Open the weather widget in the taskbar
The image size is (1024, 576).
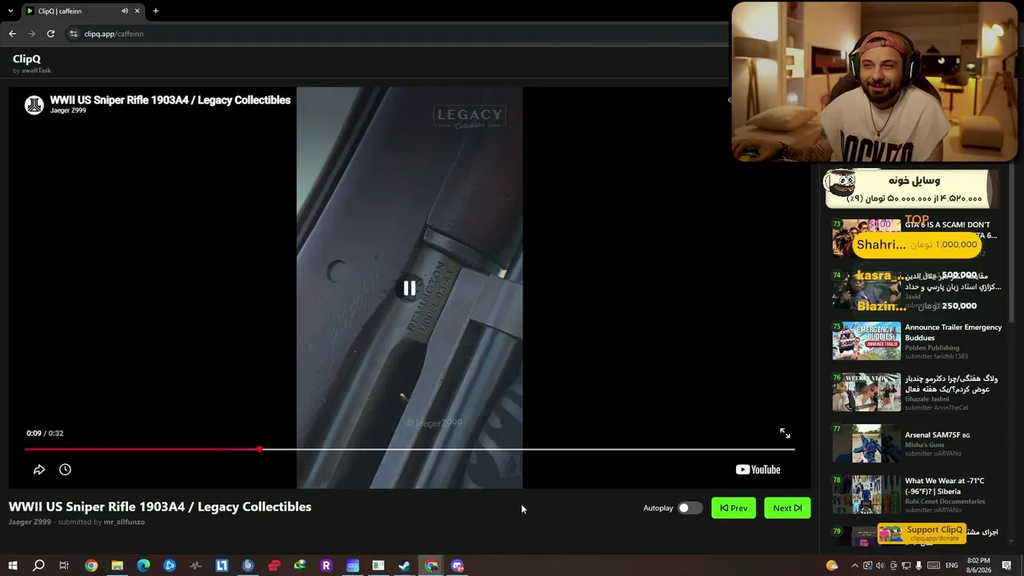832,566
